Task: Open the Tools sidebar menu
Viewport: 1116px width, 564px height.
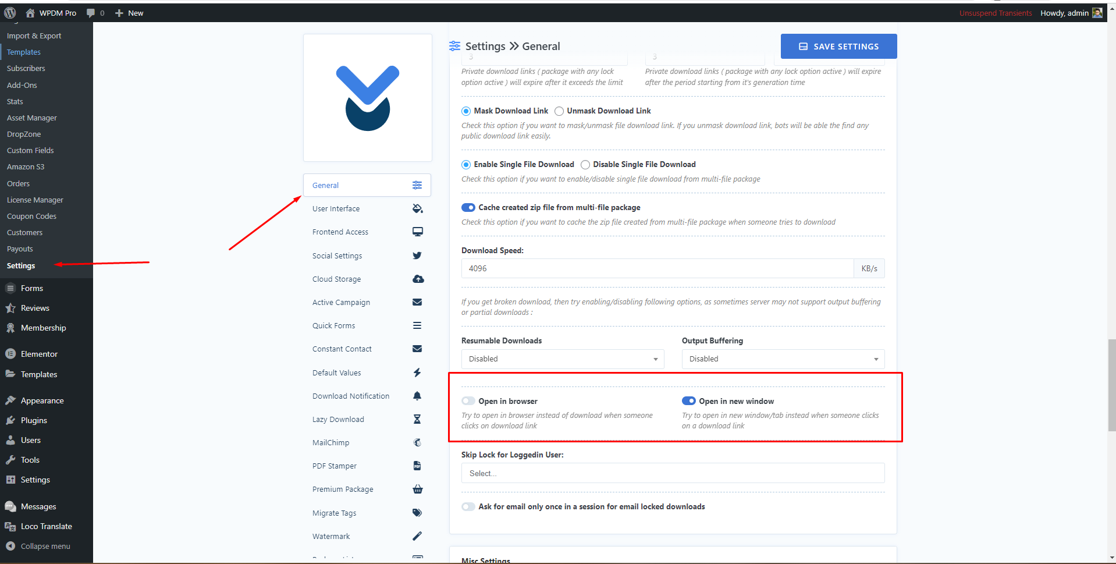Action: 30,460
